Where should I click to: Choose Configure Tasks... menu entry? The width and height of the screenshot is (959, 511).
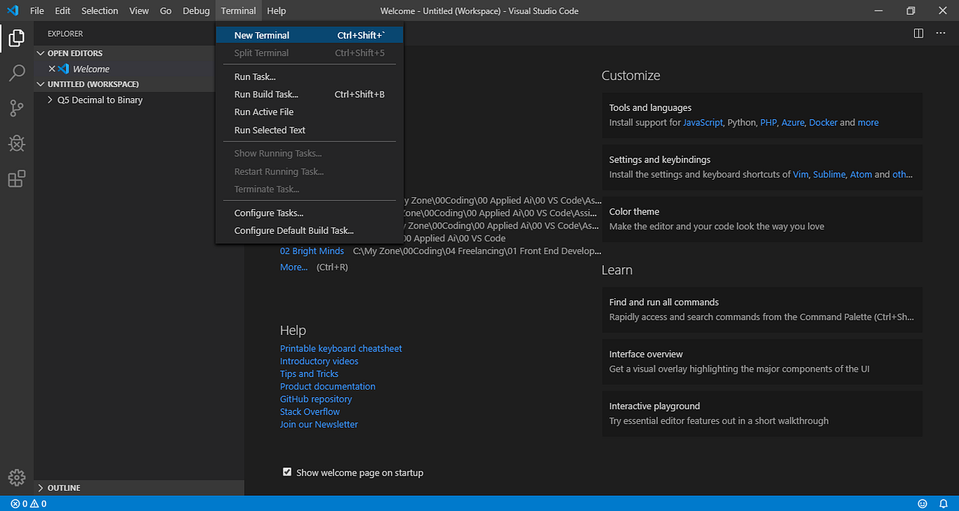click(309, 213)
